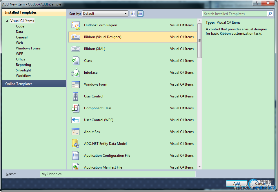This screenshot has height=192, width=278.
Task: Select the Application Configuration File name
Action: coord(107,155)
